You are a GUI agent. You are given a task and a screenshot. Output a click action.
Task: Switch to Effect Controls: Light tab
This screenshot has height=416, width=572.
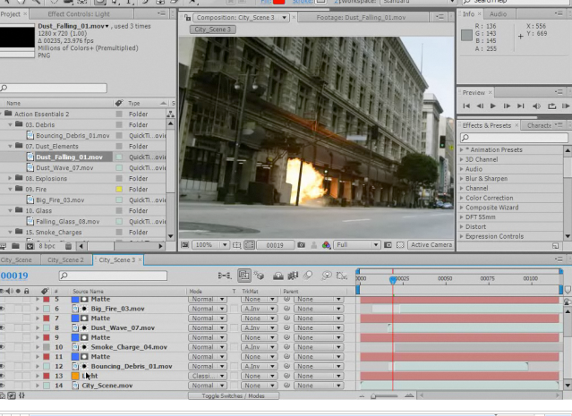coord(79,14)
